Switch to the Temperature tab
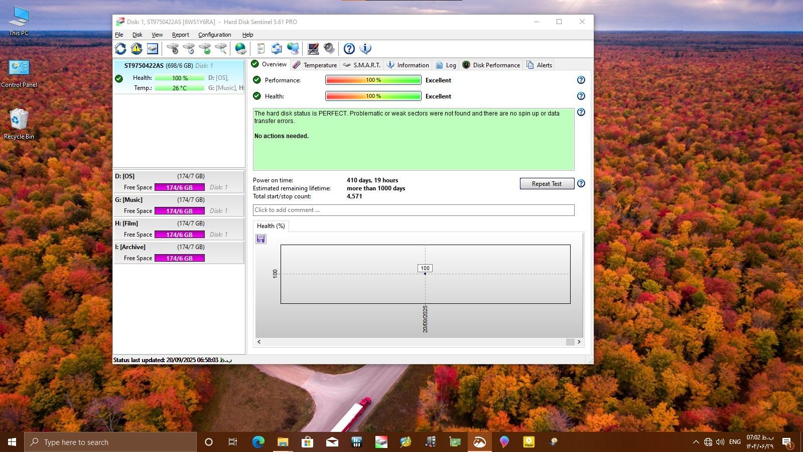The height and width of the screenshot is (452, 803). pos(315,65)
